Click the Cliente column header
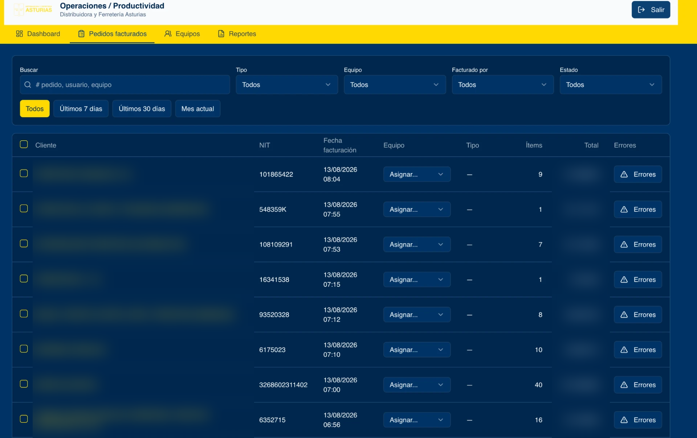This screenshot has width=697, height=438. pyautogui.click(x=46, y=145)
